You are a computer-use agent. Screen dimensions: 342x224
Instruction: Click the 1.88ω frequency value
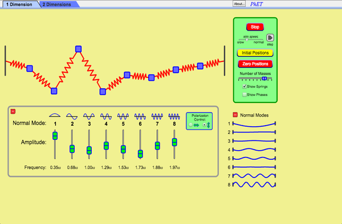click(157, 168)
